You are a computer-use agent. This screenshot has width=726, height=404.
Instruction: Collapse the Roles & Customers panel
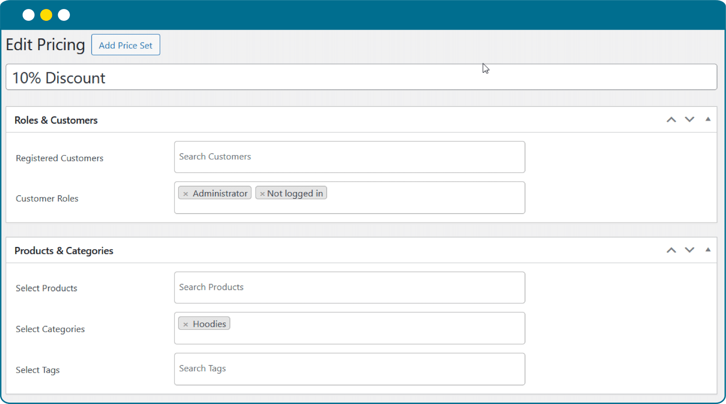pos(708,119)
